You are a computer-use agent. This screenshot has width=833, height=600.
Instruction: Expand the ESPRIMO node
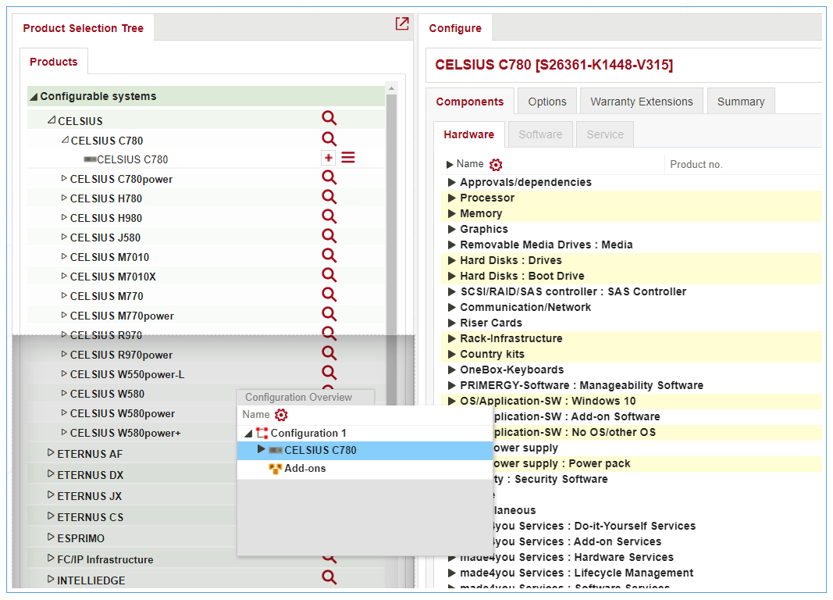tap(51, 537)
